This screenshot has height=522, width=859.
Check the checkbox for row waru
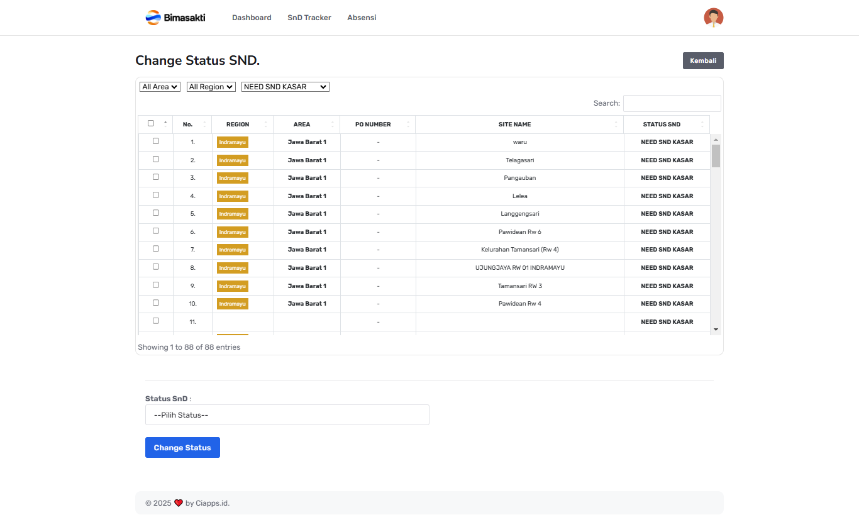click(x=156, y=141)
